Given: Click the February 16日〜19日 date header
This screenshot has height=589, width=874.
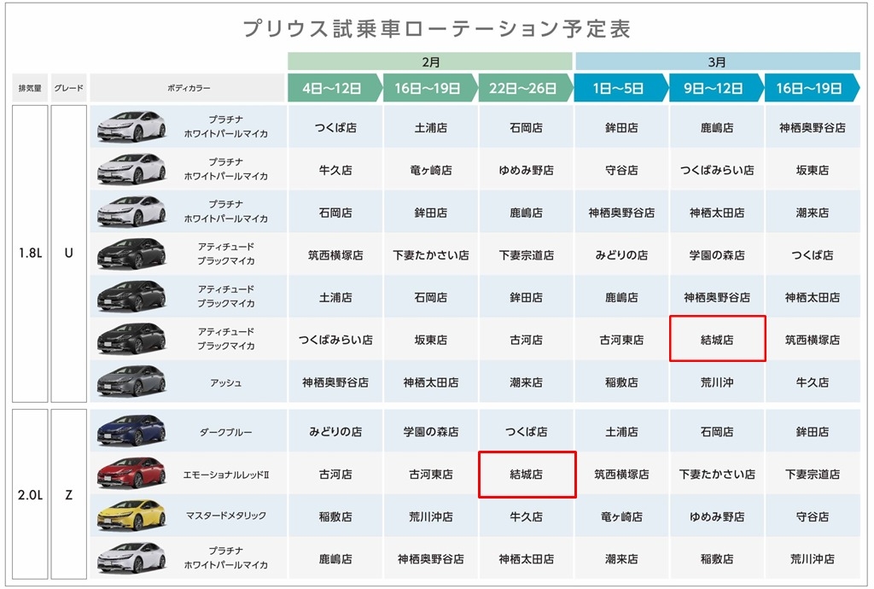Looking at the screenshot, I should click(430, 88).
